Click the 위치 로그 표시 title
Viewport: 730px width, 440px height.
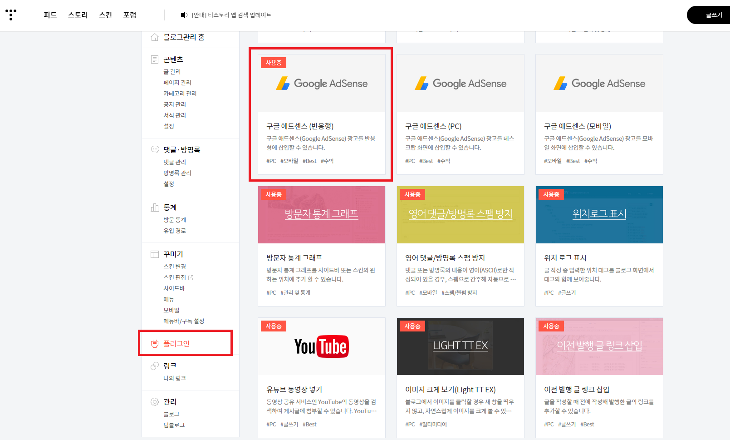coord(565,258)
